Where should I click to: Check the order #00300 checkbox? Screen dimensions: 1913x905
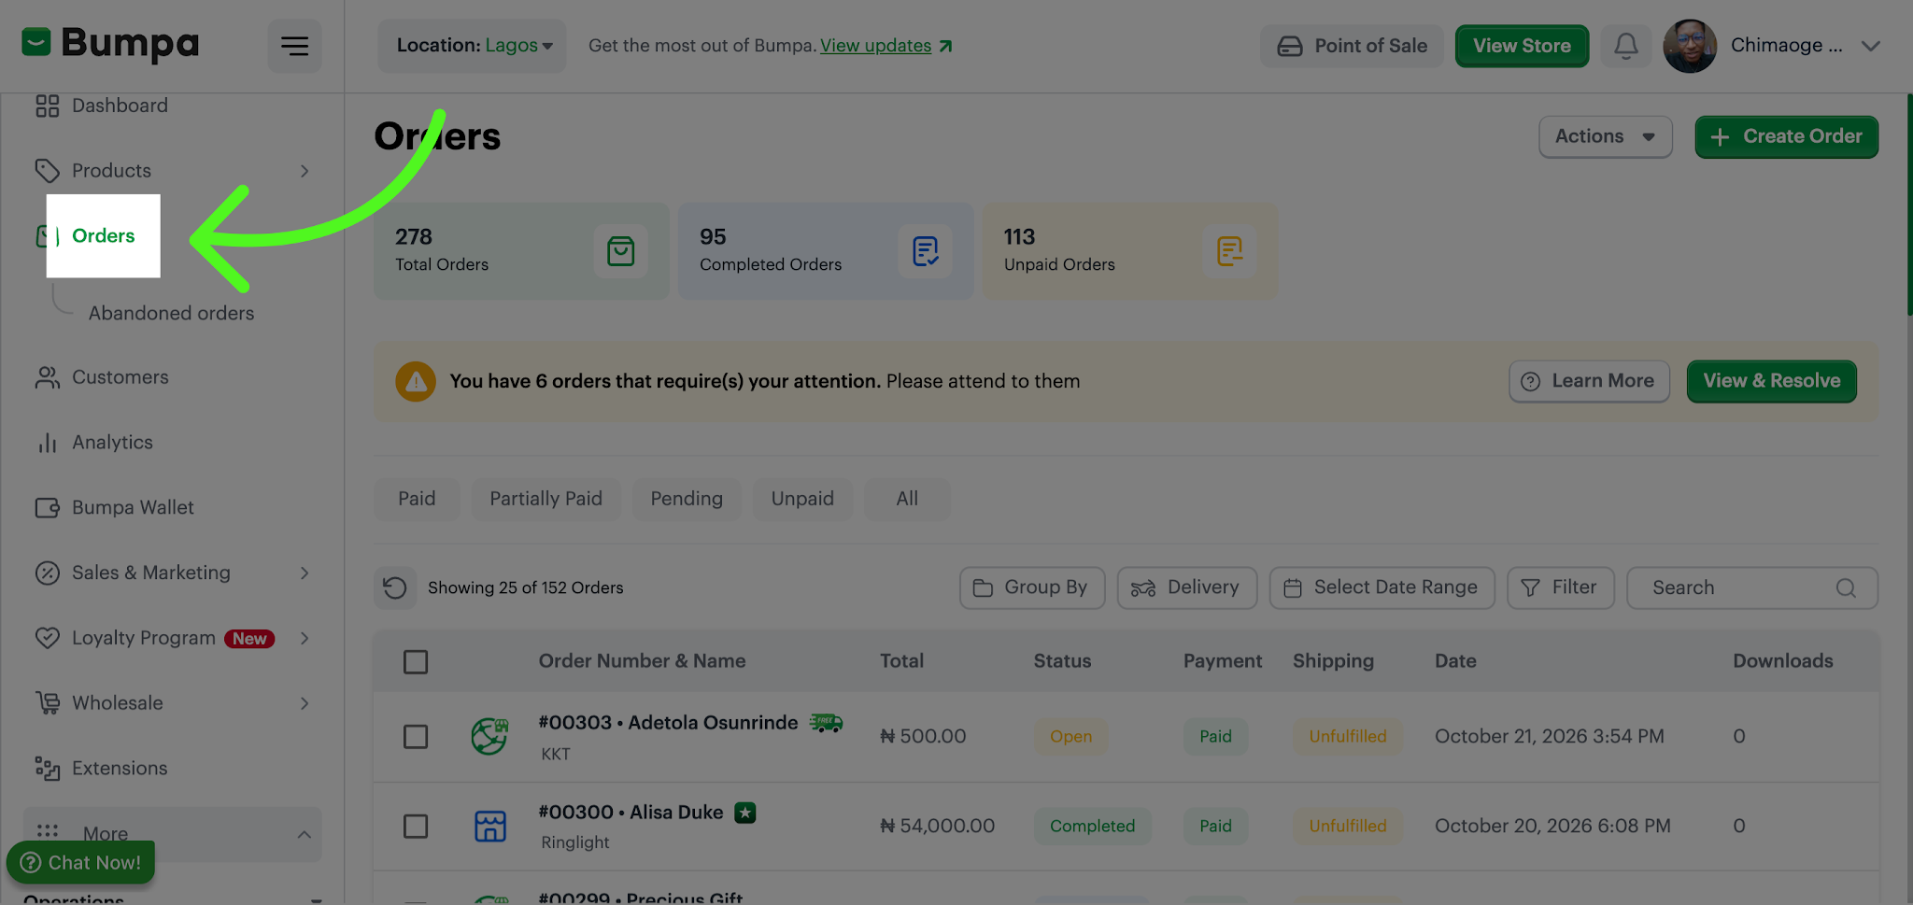click(416, 827)
